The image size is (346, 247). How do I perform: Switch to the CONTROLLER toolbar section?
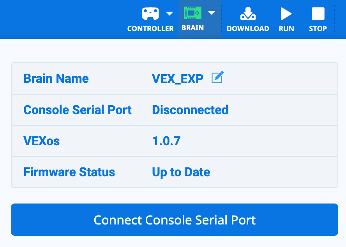(x=150, y=28)
